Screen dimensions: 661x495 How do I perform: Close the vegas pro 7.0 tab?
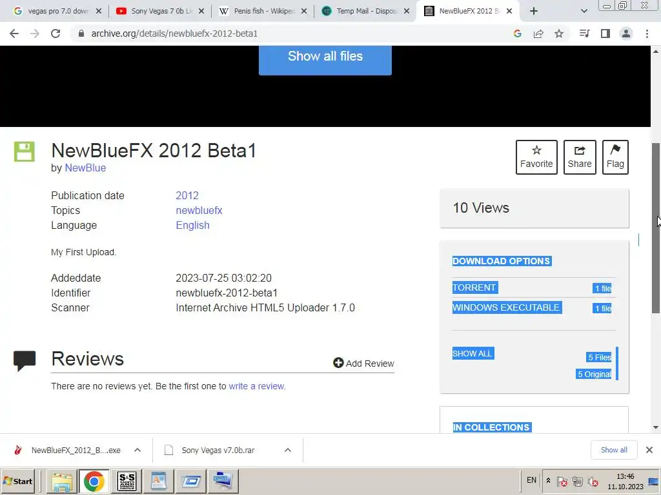point(99,11)
